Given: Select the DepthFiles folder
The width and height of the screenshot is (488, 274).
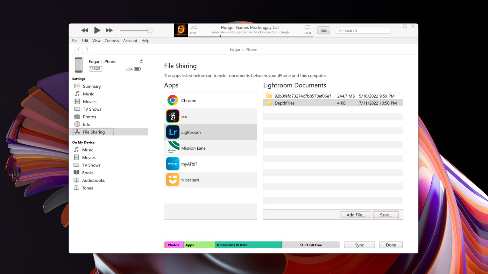Looking at the screenshot, I should [284, 103].
